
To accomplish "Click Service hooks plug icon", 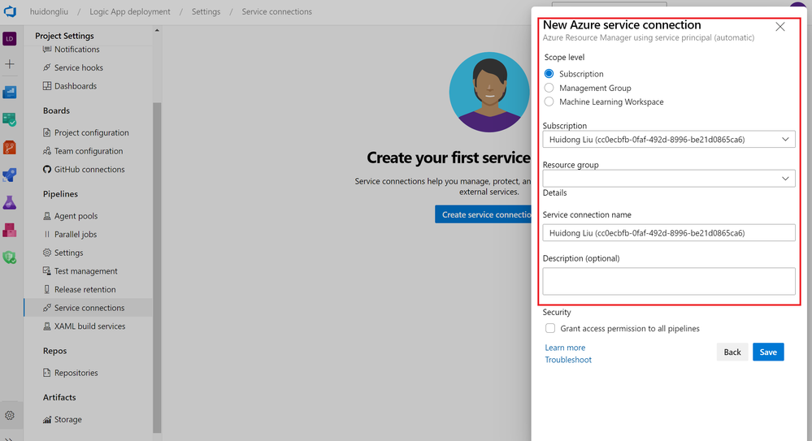I will pos(47,67).
